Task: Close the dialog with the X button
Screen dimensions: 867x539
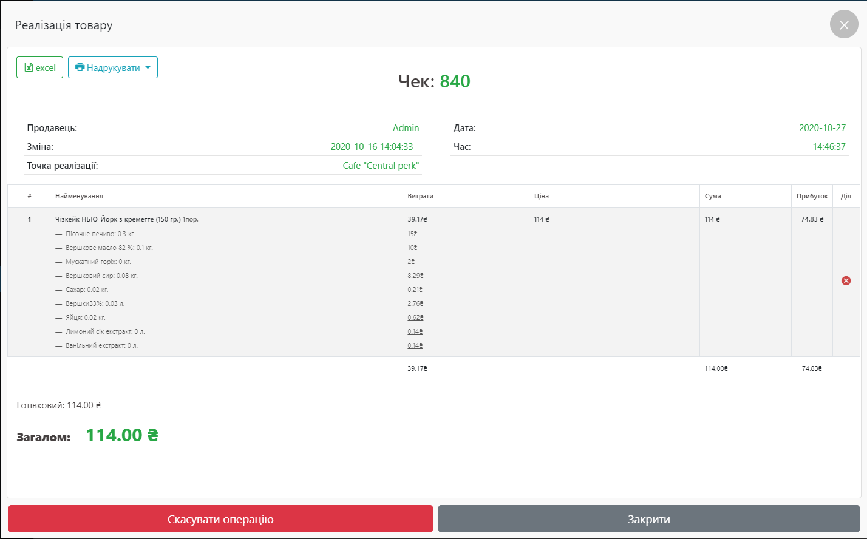Action: (x=844, y=25)
